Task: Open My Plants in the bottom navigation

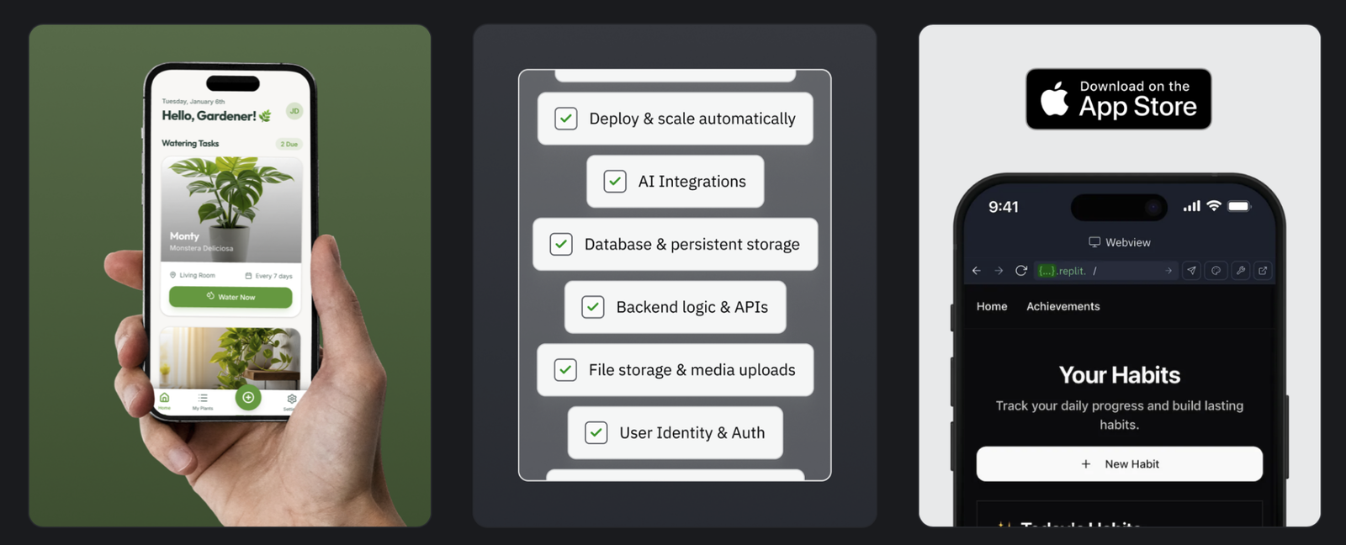Action: [203, 401]
